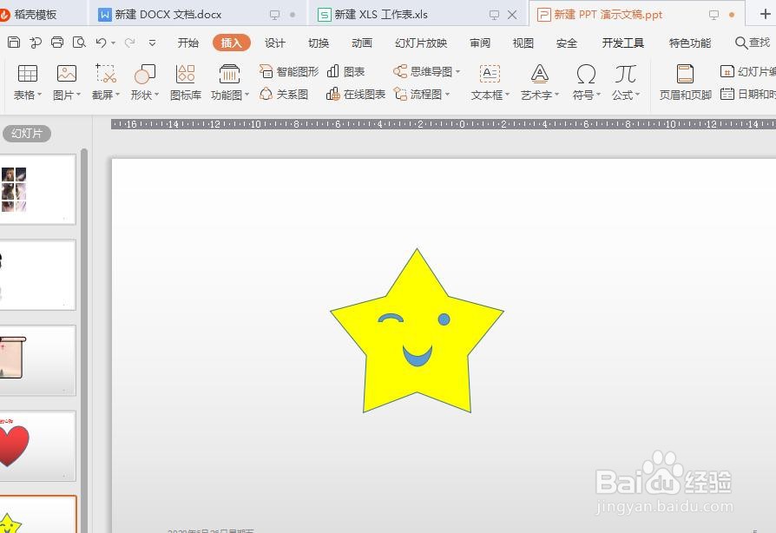
Task: Open the 幻灯片放映 slideshow tab
Action: pyautogui.click(x=421, y=43)
